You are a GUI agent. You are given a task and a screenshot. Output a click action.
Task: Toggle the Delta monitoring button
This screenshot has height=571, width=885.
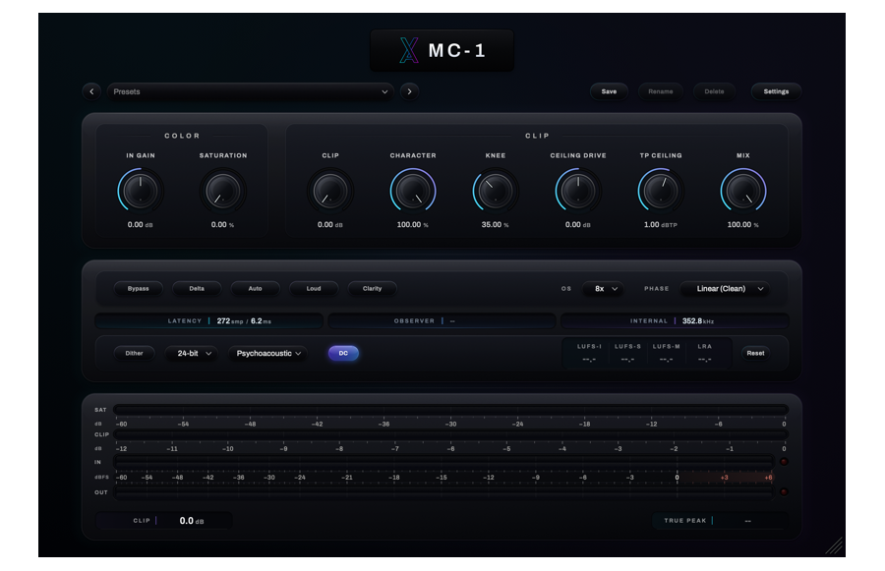point(197,288)
